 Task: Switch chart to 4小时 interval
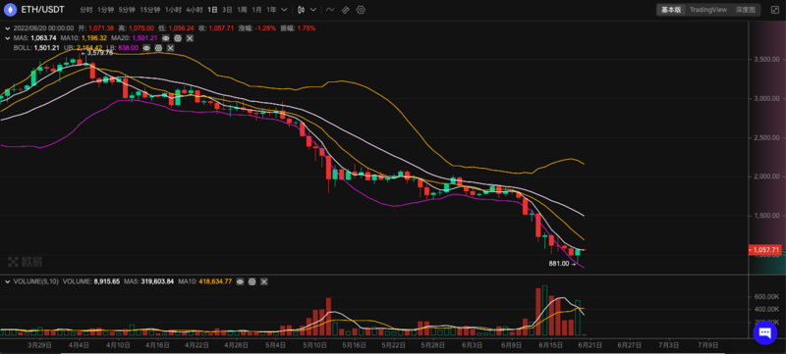click(194, 10)
